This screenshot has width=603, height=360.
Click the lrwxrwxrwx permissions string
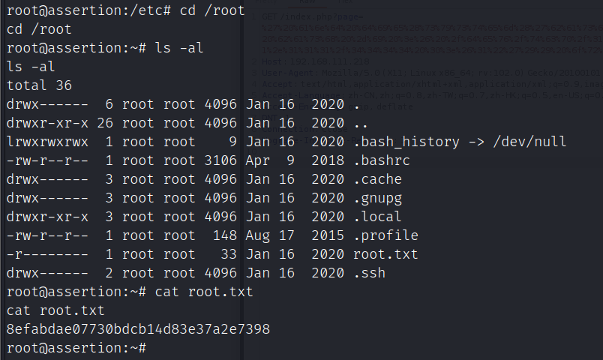coord(47,142)
